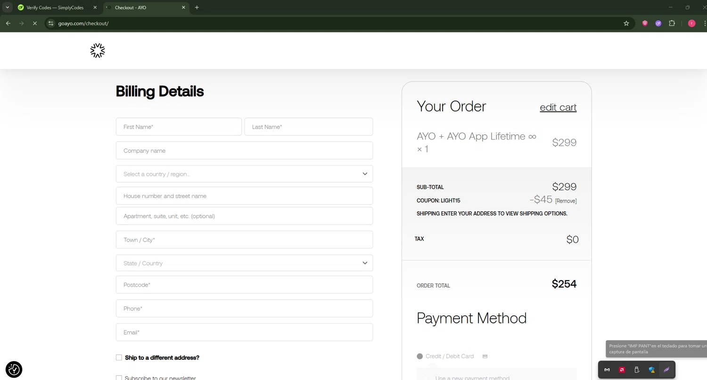Click the TAX $0 amount
The width and height of the screenshot is (707, 380).
pos(572,240)
